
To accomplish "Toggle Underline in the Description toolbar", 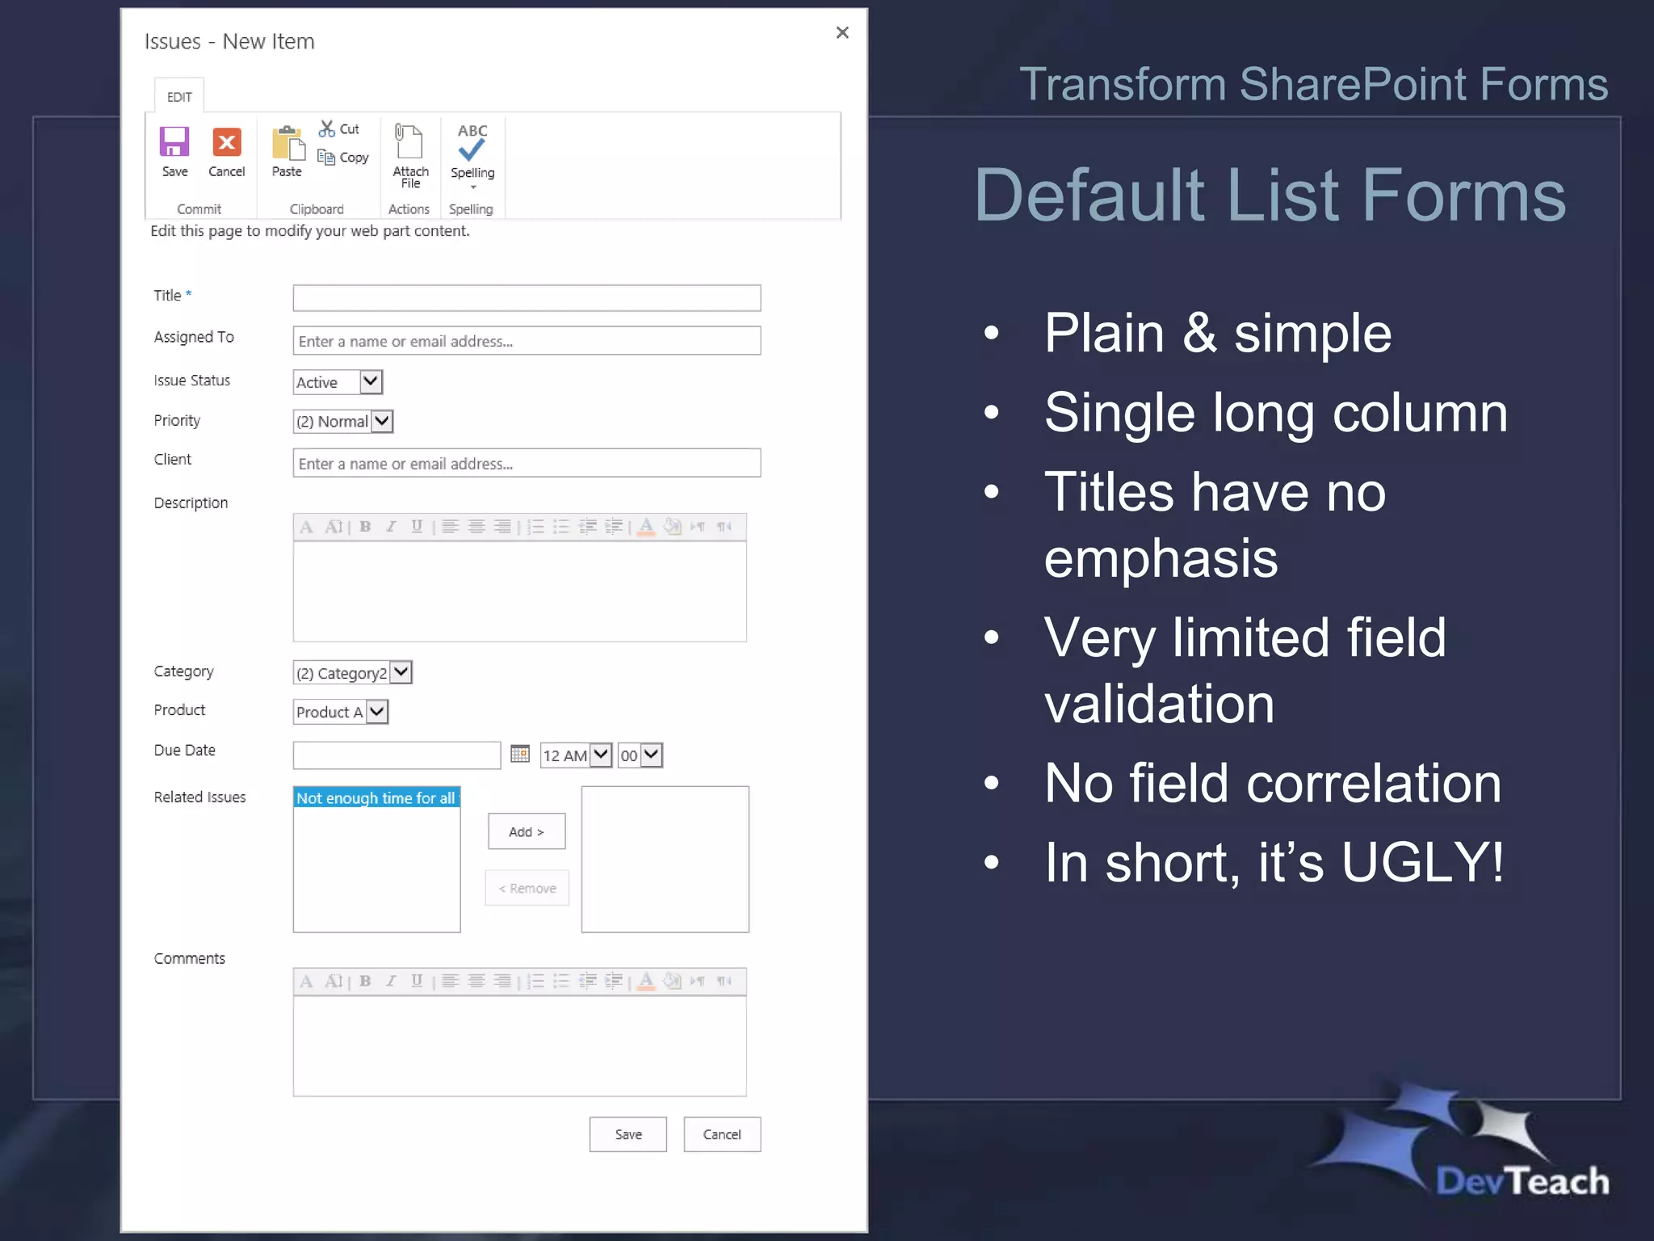I will 417,527.
